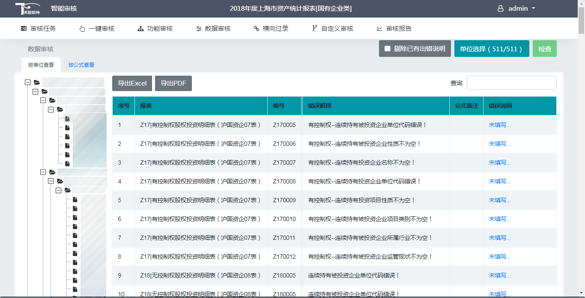The height and width of the screenshot is (298, 585).
Task: Click the 横向过录 link icon
Action: pos(257,29)
